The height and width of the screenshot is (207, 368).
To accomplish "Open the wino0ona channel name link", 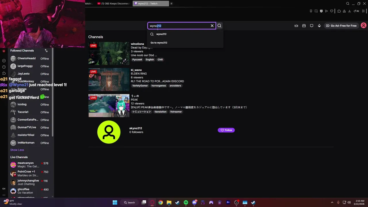I will [137, 44].
